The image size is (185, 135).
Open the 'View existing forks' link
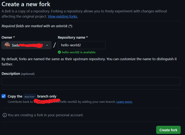pos(63,16)
